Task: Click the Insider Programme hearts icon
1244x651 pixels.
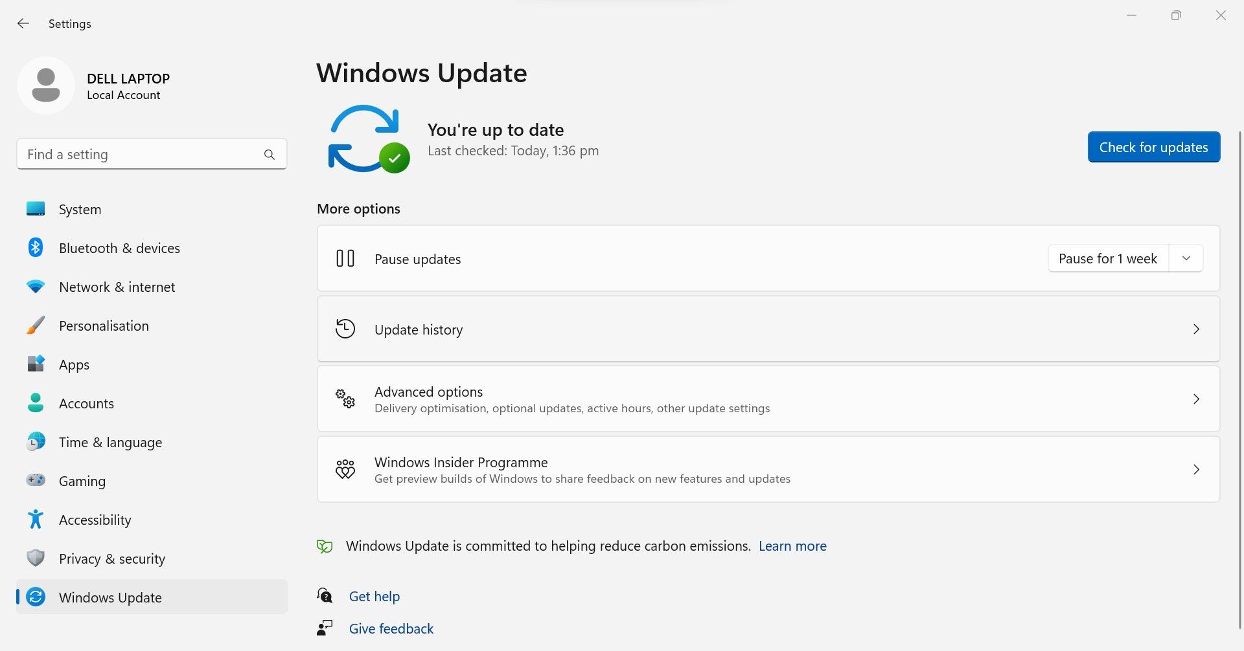Action: pos(345,469)
